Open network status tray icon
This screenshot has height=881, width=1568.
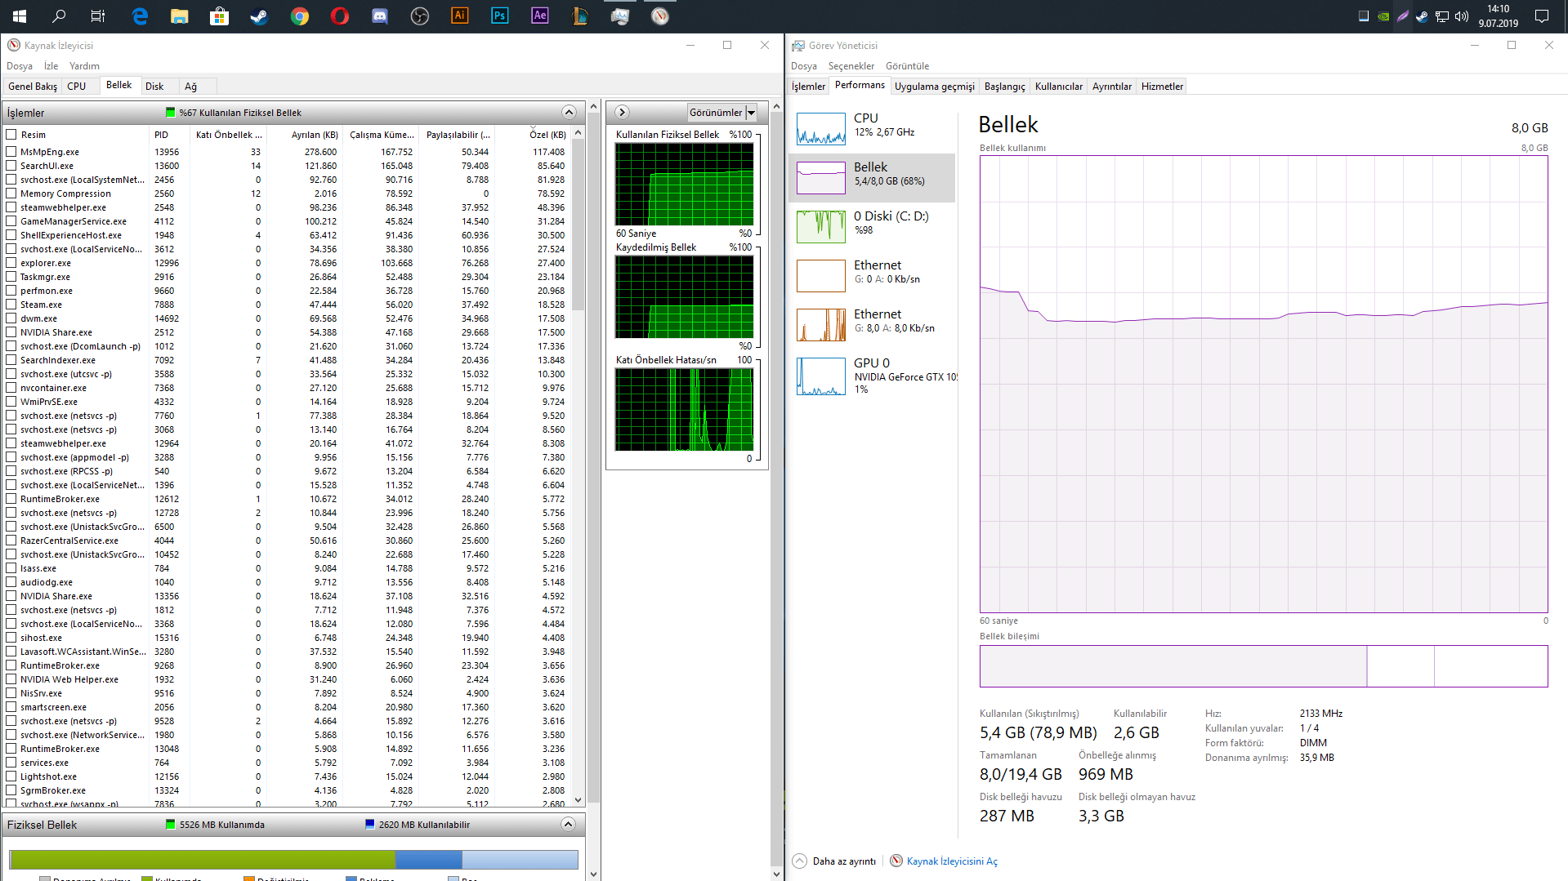point(1442,16)
